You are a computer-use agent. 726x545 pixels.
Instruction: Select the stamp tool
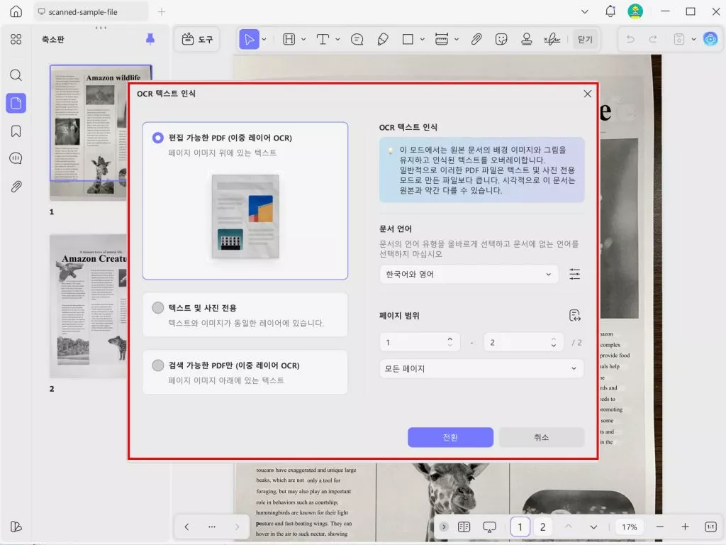(x=527, y=40)
